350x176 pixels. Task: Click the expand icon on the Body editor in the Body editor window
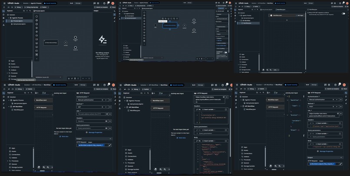(x=226, y=141)
